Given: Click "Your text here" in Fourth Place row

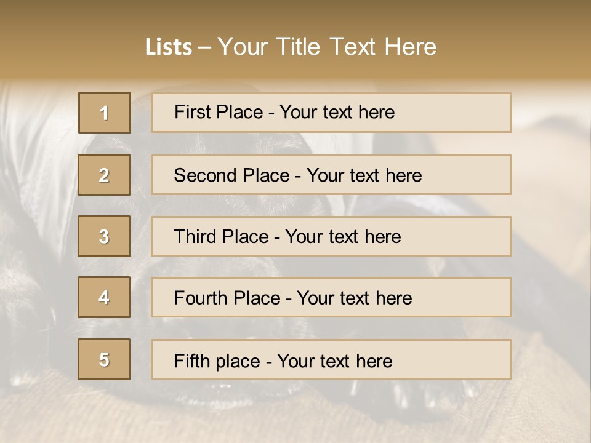Looking at the screenshot, I should tap(354, 298).
